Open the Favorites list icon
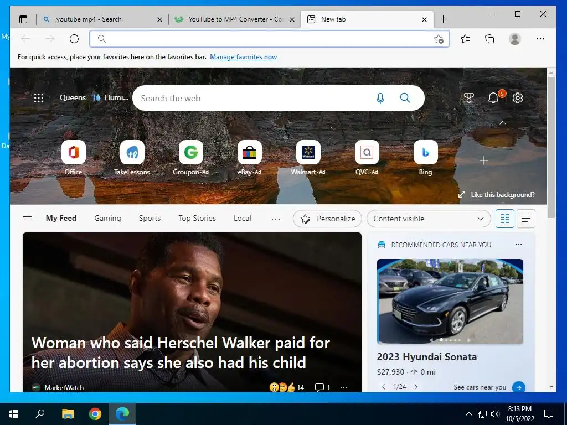This screenshot has height=425, width=567. point(465,39)
